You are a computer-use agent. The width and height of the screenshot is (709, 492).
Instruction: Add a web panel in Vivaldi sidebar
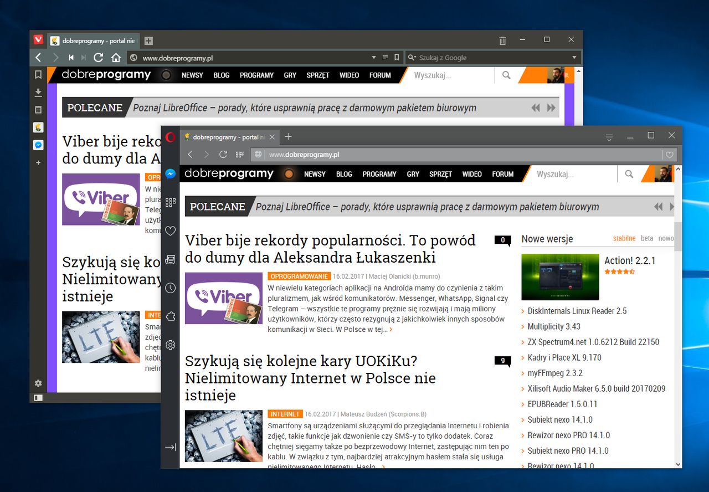pos(38,163)
